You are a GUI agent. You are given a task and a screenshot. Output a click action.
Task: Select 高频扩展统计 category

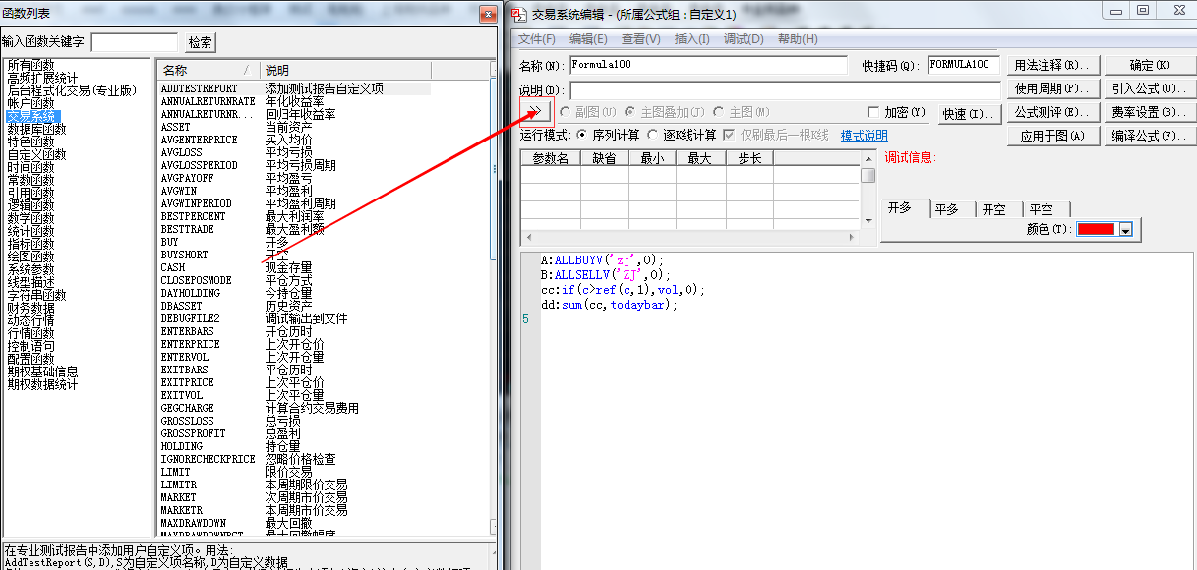42,78
